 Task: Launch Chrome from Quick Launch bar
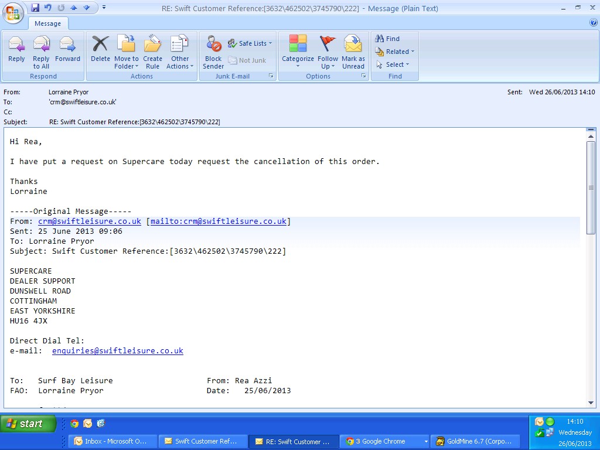pyautogui.click(x=74, y=423)
